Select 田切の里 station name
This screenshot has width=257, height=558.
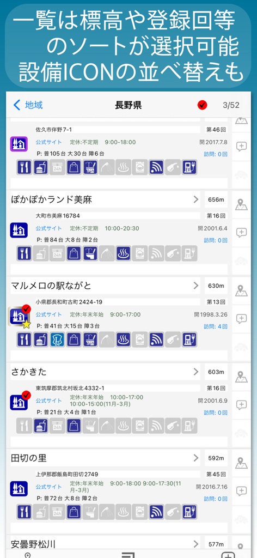tap(29, 458)
